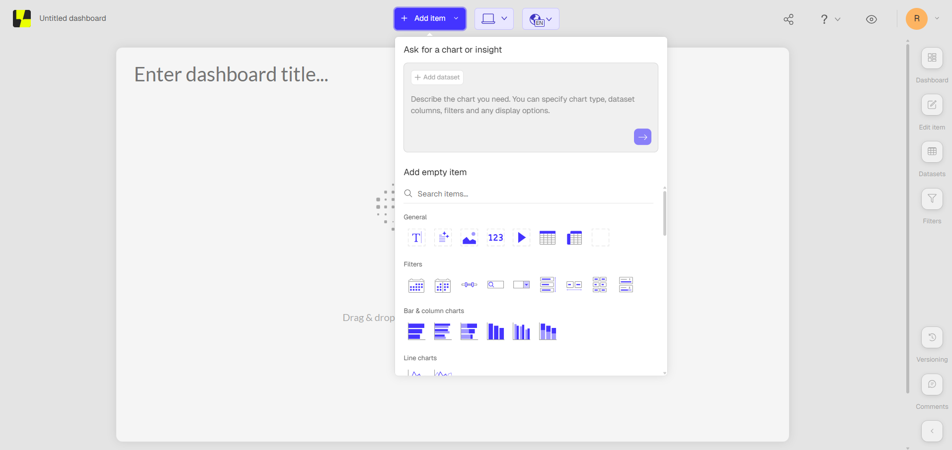This screenshot has height=450, width=952.
Task: Add a slider filter item
Action: (x=469, y=285)
